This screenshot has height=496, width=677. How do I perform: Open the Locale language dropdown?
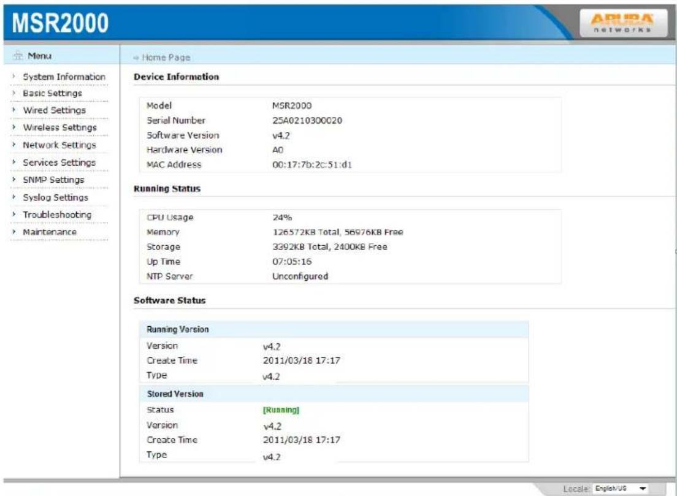pyautogui.click(x=621, y=488)
